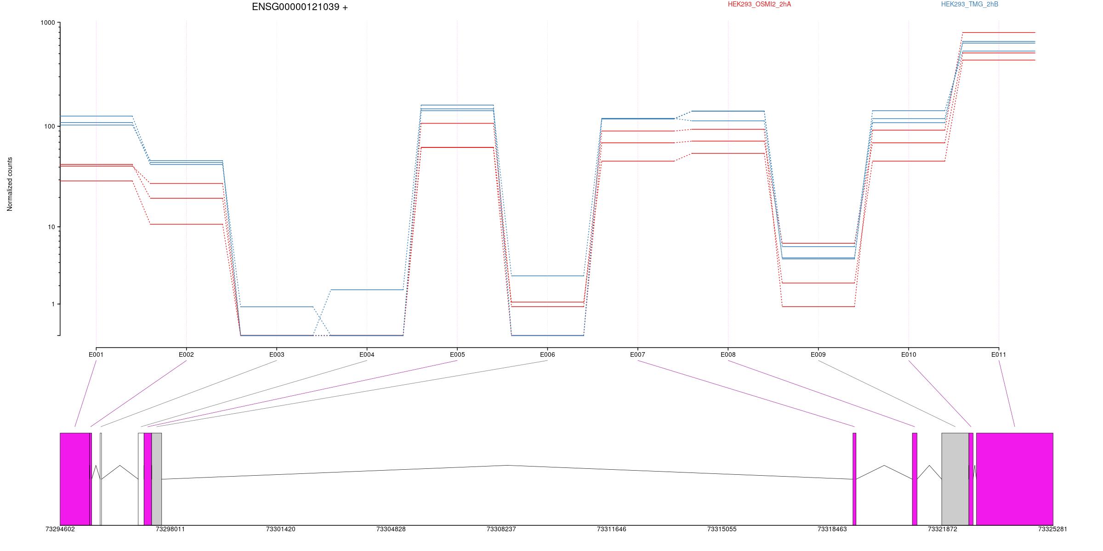The image size is (1103, 551).
Task: Click exon label E007
Action: 637,354
